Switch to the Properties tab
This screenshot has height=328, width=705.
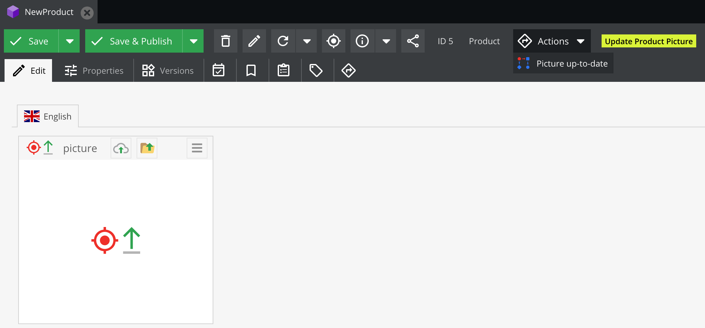pos(94,70)
